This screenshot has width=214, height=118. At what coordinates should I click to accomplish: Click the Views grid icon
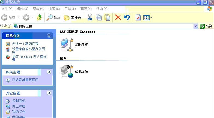tap(146, 17)
